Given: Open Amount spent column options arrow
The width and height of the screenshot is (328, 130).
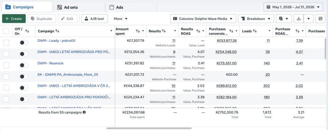Looking at the screenshot, I should point(143,31).
